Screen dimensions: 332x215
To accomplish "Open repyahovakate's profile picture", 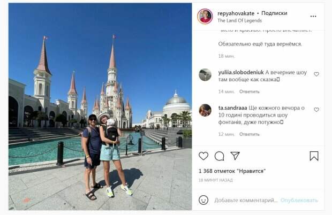I will [x=205, y=17].
